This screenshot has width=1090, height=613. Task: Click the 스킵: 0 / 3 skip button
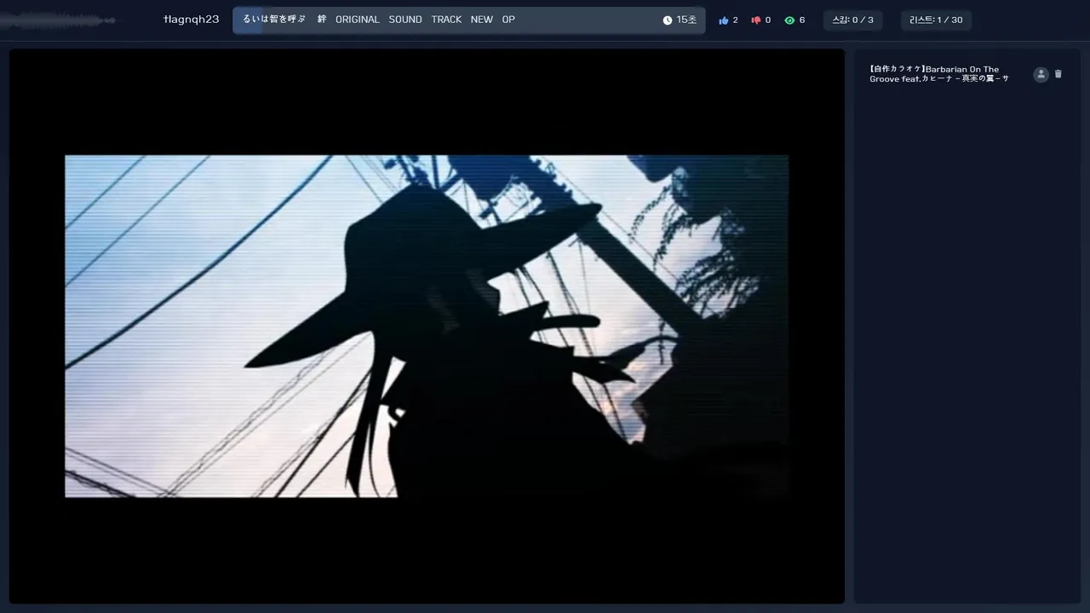[852, 20]
